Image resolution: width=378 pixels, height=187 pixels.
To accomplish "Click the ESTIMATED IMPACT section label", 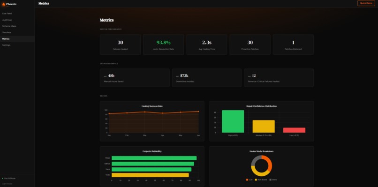I will click(x=109, y=64).
